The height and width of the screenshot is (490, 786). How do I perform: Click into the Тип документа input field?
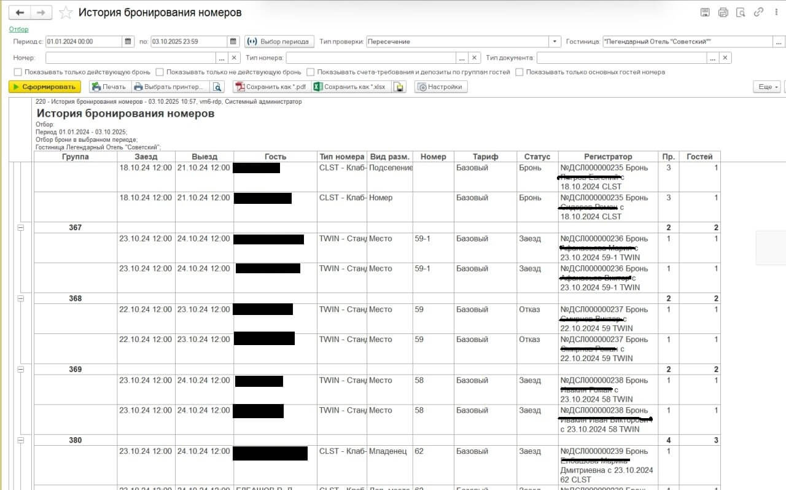(621, 58)
